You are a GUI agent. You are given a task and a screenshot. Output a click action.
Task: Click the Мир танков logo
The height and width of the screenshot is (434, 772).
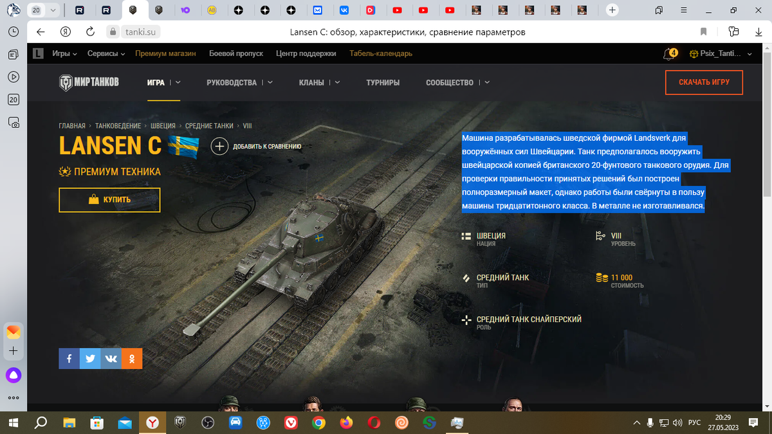[89, 82]
